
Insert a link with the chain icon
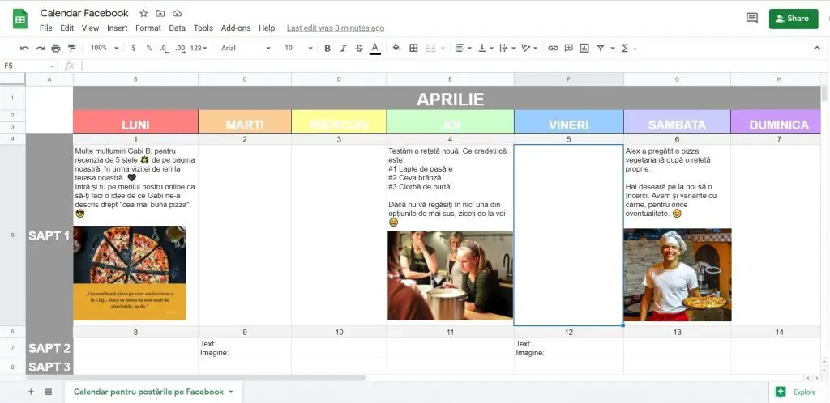pos(553,48)
